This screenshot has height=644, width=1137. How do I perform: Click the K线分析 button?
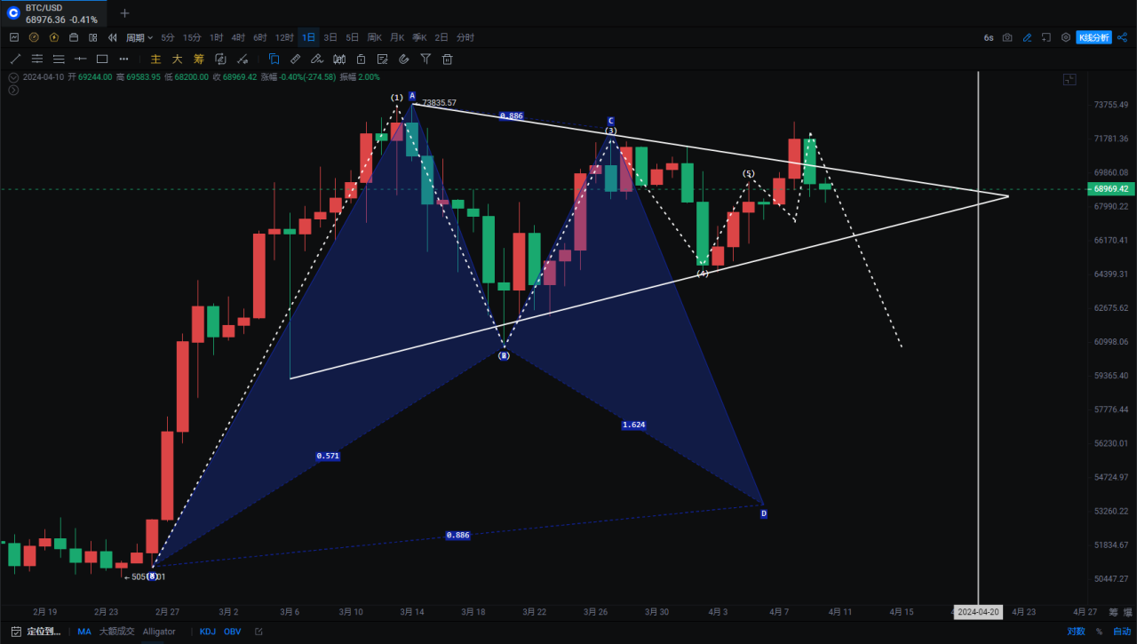[1093, 37]
